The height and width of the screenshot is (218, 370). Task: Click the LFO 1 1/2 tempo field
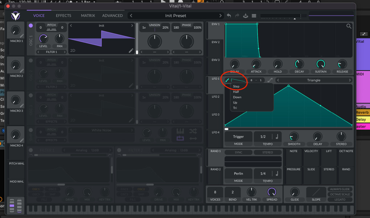point(263,137)
